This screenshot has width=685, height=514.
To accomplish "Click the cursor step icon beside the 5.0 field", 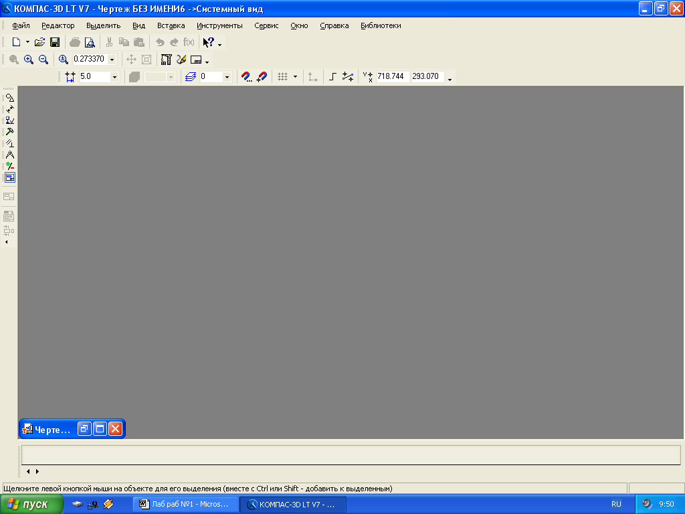I will pos(70,77).
